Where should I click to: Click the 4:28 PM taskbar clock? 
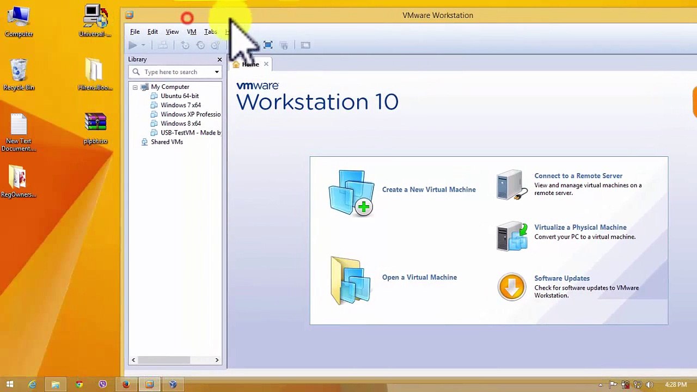676,385
